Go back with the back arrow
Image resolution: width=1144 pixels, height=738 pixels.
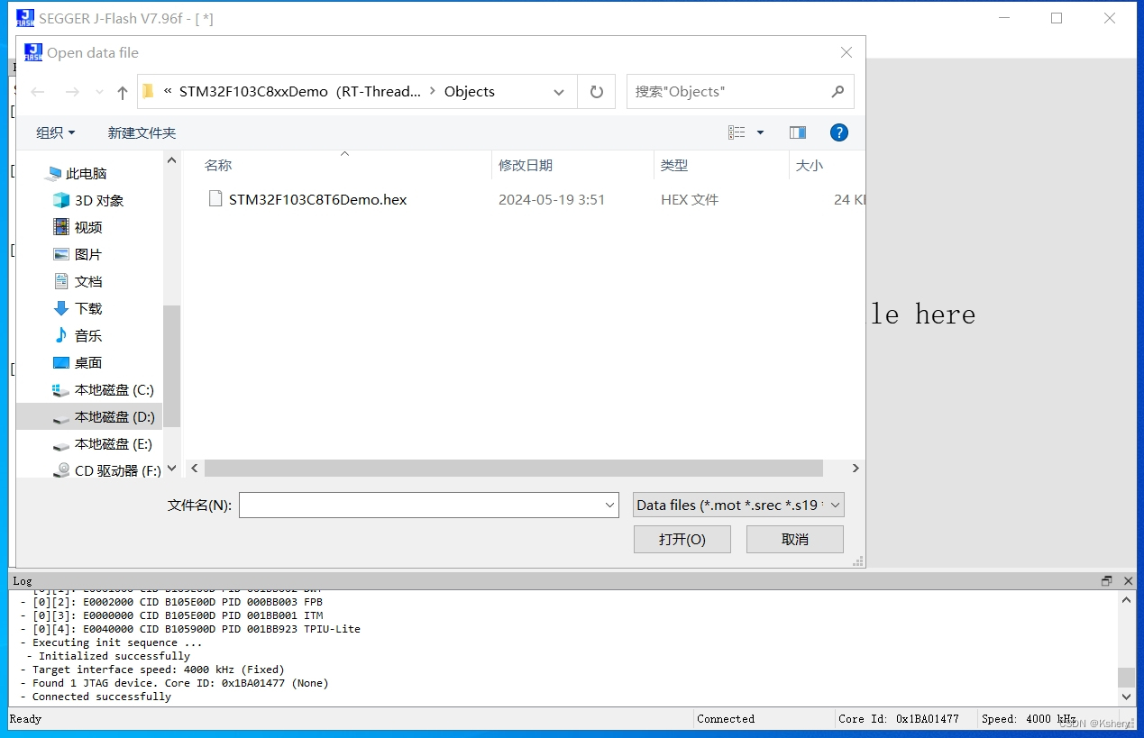(38, 92)
